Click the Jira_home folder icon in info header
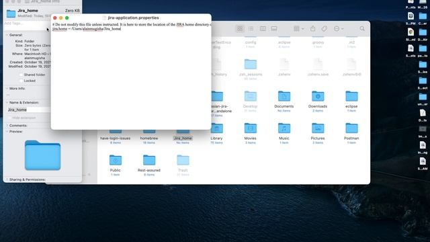This screenshot has width=430, height=242. click(x=11, y=13)
